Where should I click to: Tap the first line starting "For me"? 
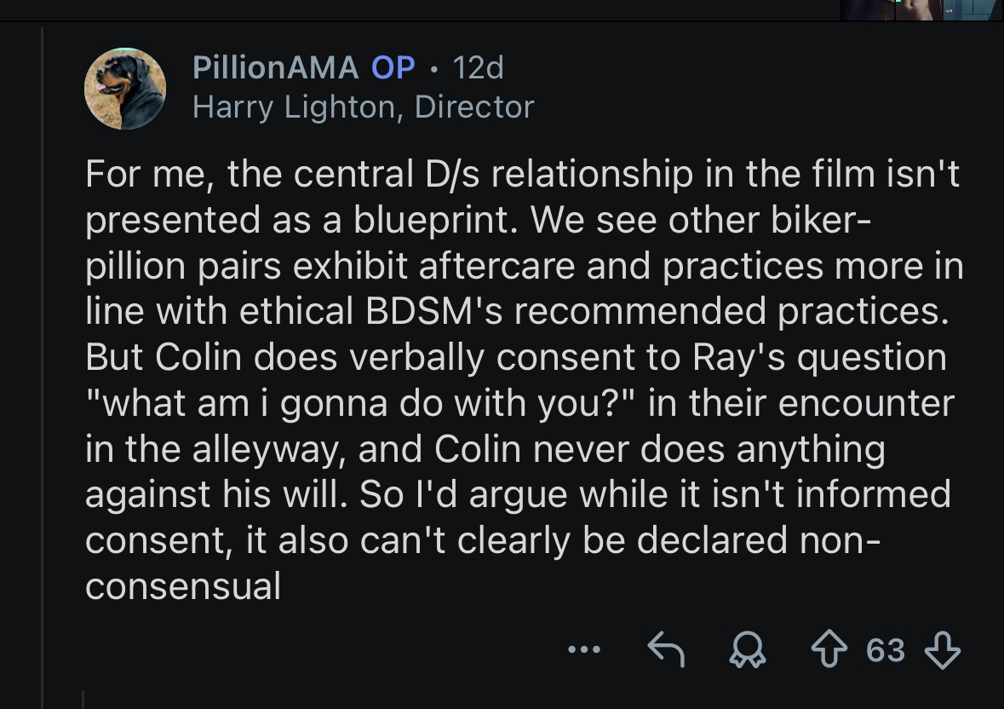(521, 174)
